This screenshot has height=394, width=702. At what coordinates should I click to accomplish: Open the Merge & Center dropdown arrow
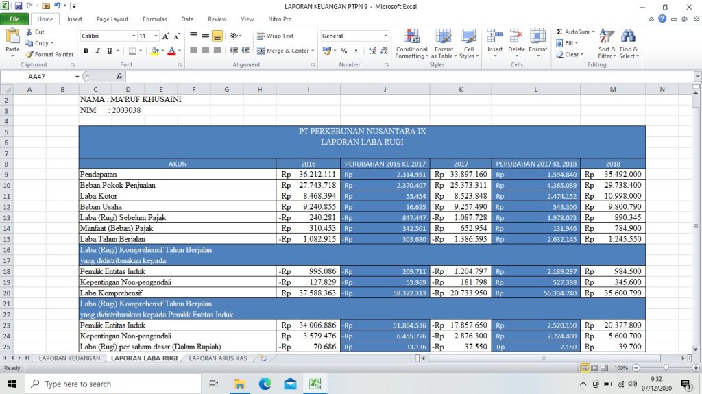click(x=313, y=51)
